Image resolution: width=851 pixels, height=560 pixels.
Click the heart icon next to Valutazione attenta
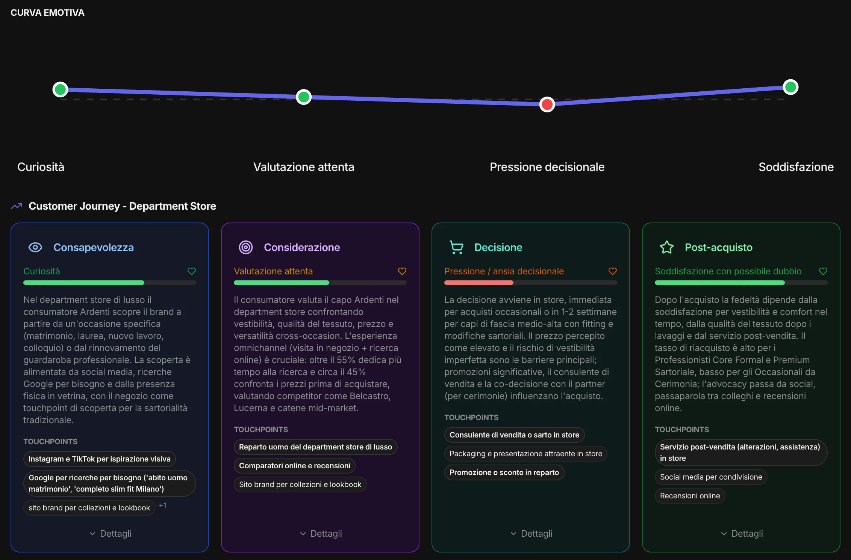[x=402, y=271]
